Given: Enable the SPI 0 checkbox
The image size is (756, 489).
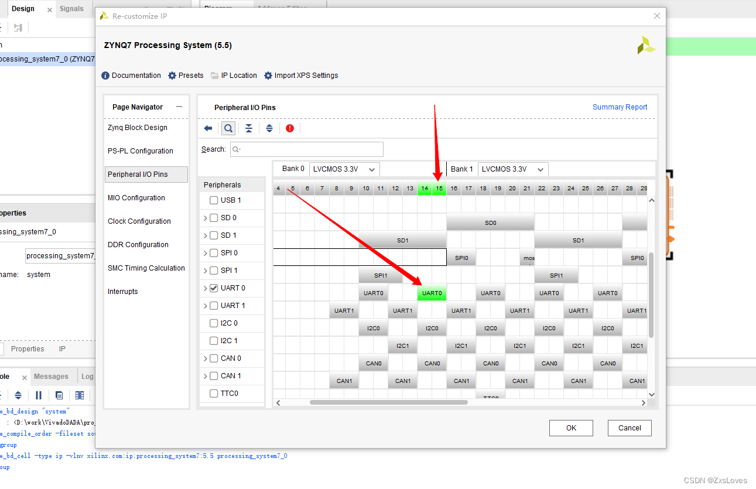Looking at the screenshot, I should point(214,253).
